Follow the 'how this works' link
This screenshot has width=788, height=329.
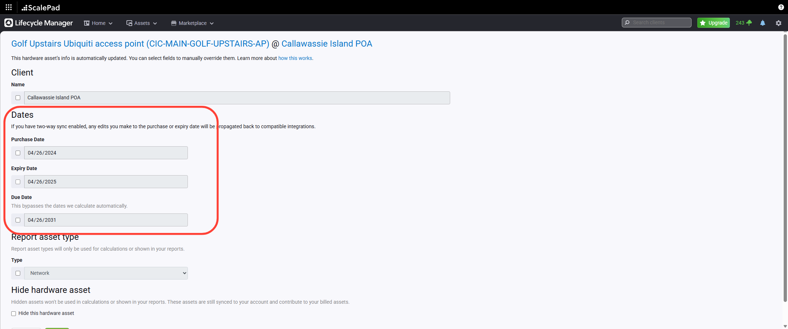point(295,58)
